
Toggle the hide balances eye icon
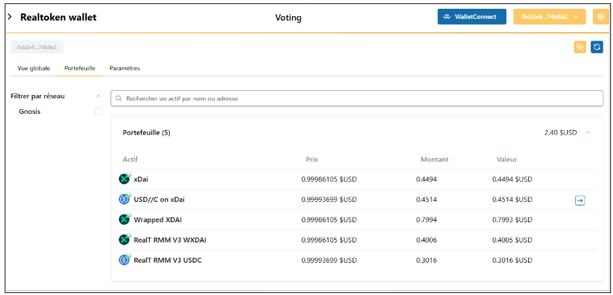coord(580,47)
